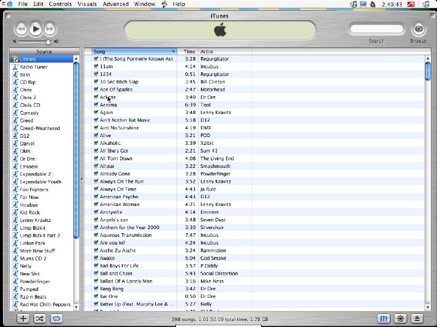This screenshot has height=327, width=437.
Task: Skip back with the rewind button
Action: 21,29
